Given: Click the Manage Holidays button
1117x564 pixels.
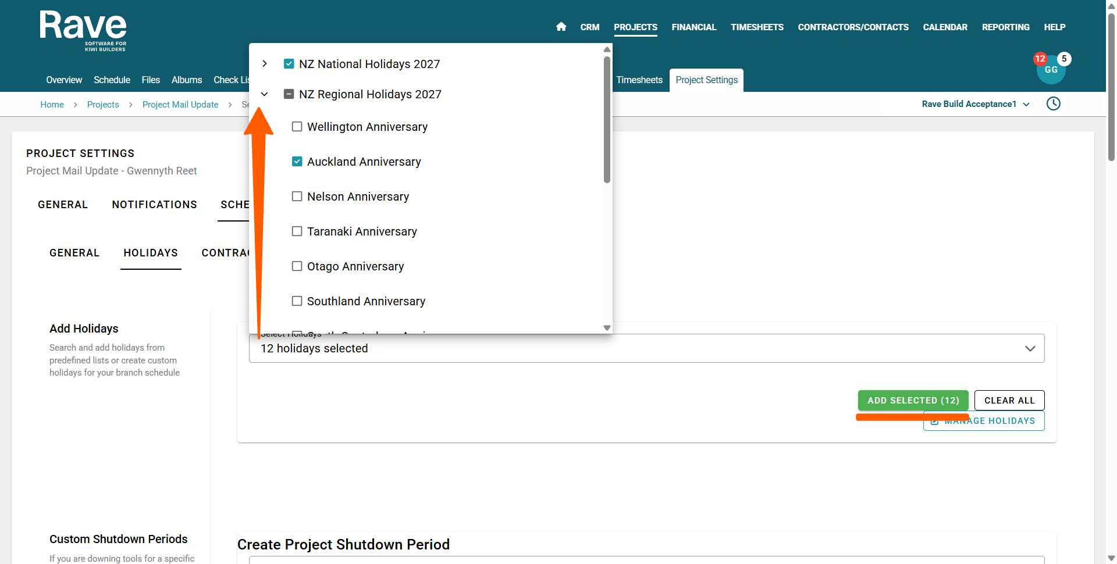Looking at the screenshot, I should point(984,421).
